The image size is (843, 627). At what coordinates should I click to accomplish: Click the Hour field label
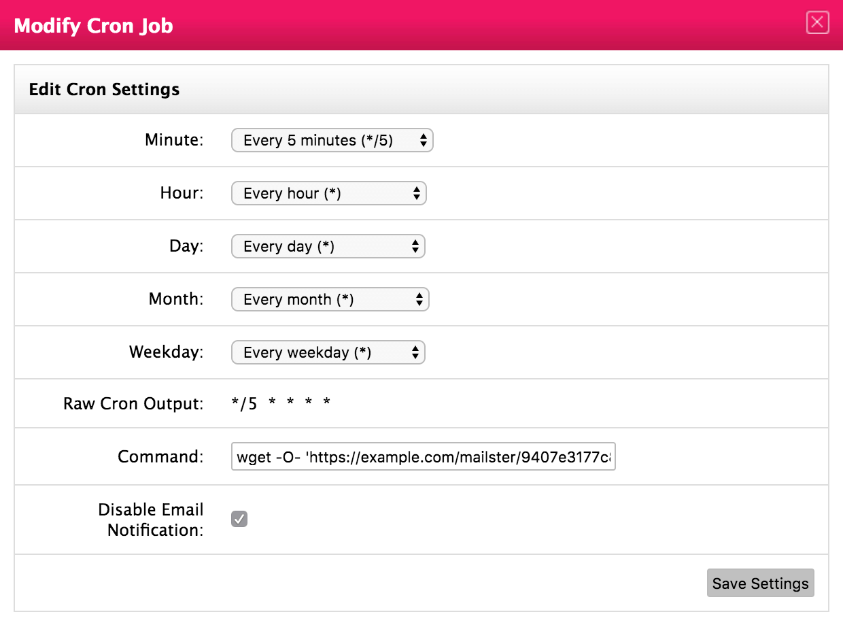point(182,194)
